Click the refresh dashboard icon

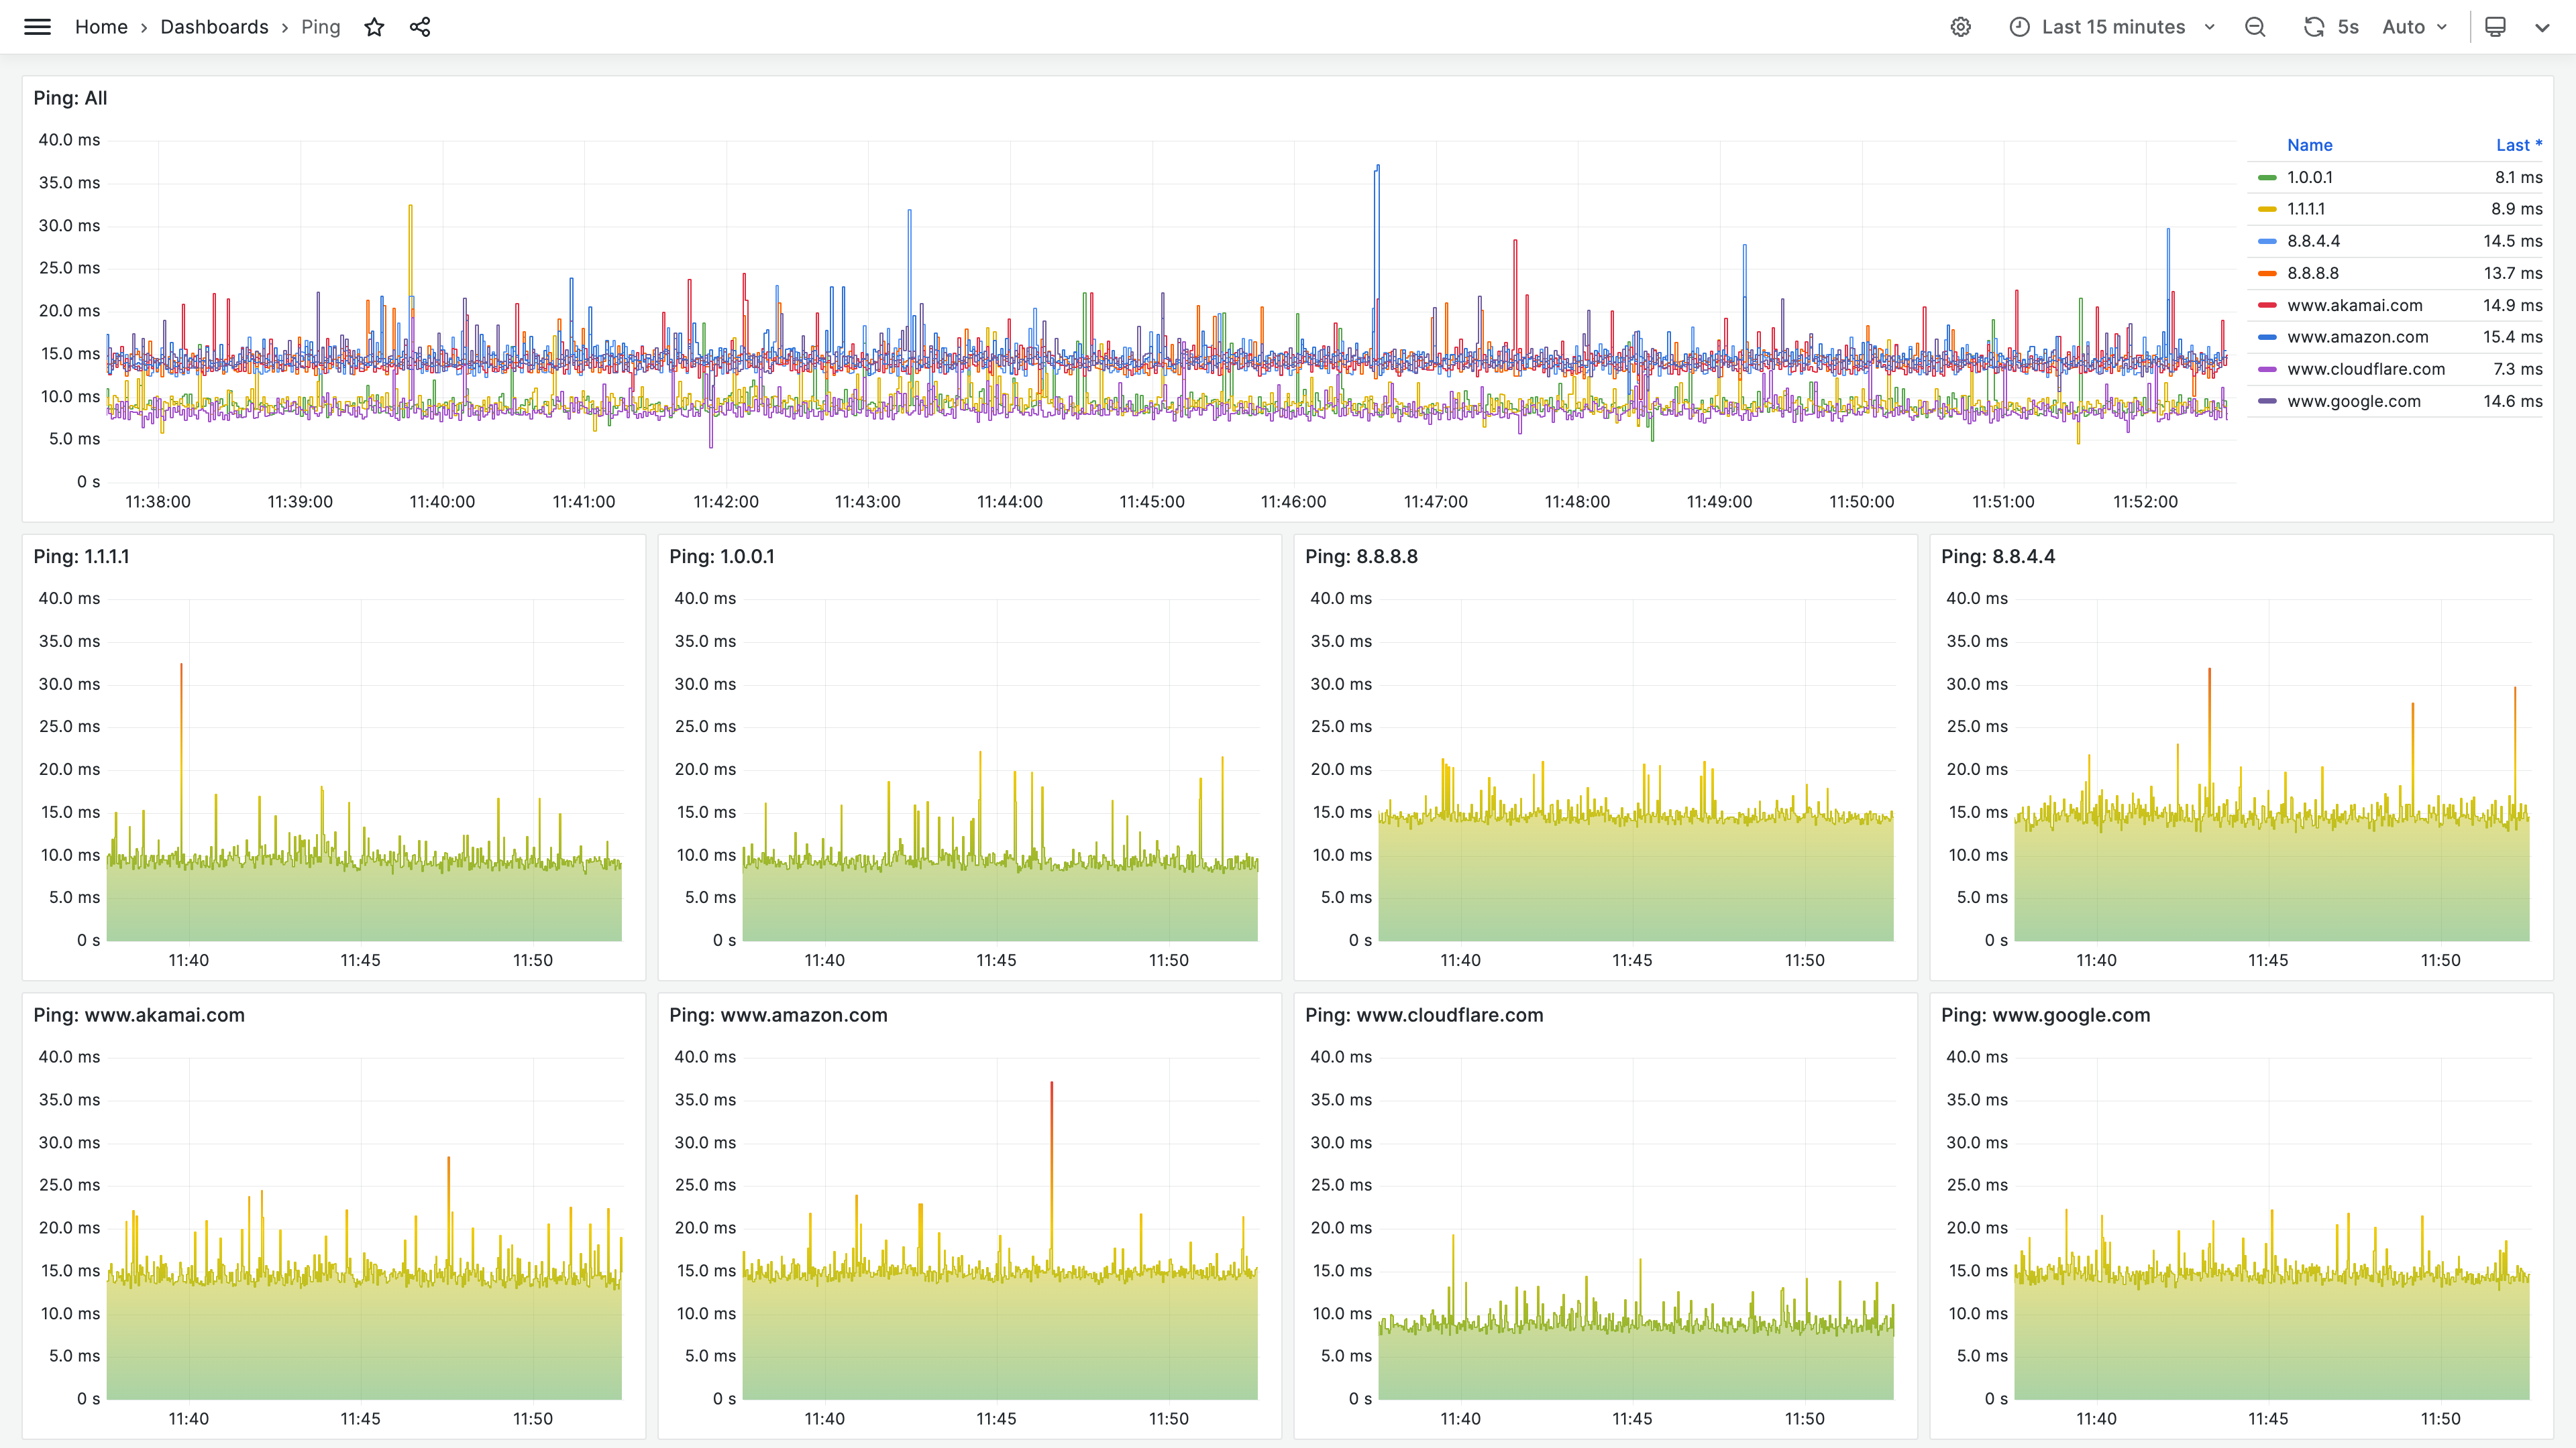(x=2313, y=27)
